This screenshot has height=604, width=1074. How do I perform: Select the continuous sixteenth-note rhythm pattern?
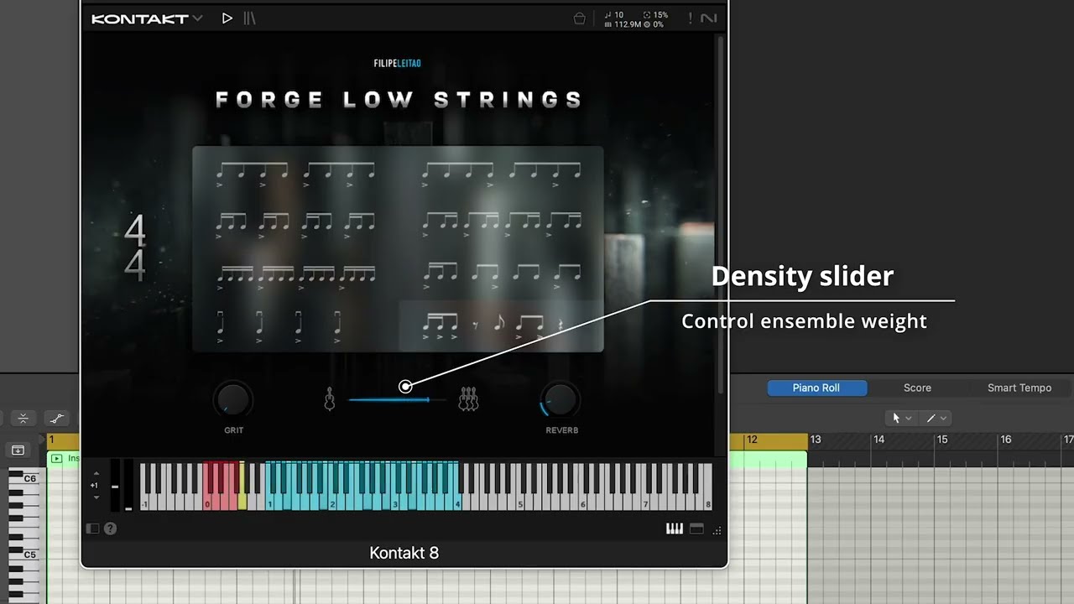(x=296, y=277)
